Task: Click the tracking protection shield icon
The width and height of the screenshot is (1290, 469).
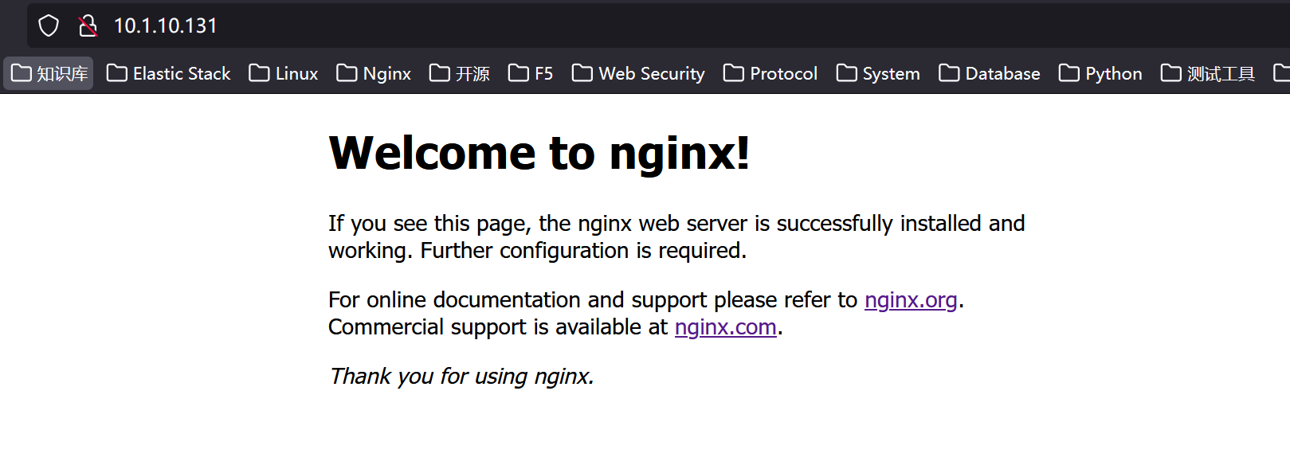Action: [49, 25]
